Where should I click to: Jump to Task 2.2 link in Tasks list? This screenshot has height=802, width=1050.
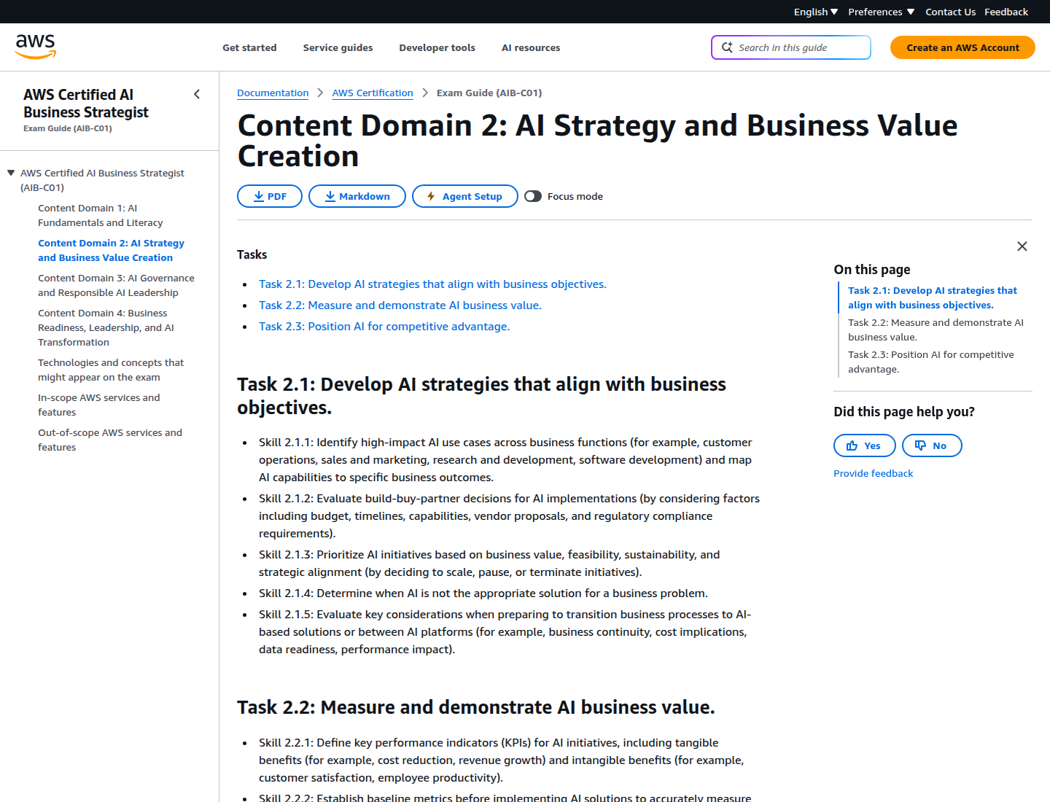(400, 305)
